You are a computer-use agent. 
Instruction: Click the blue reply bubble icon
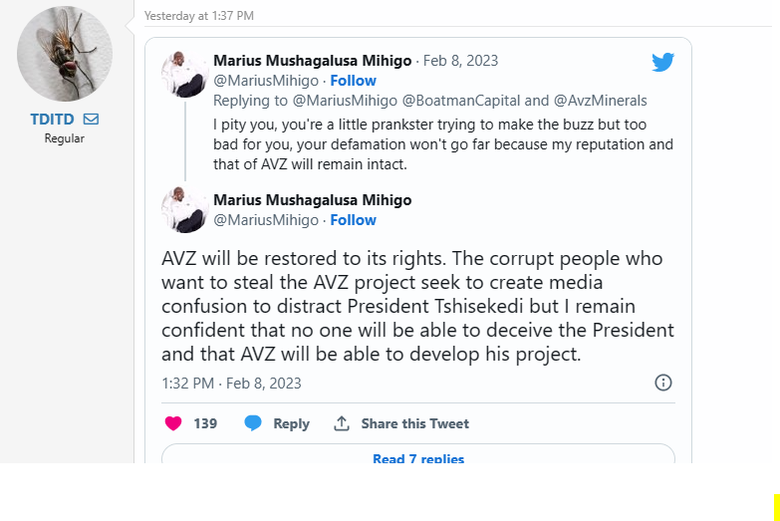point(253,423)
